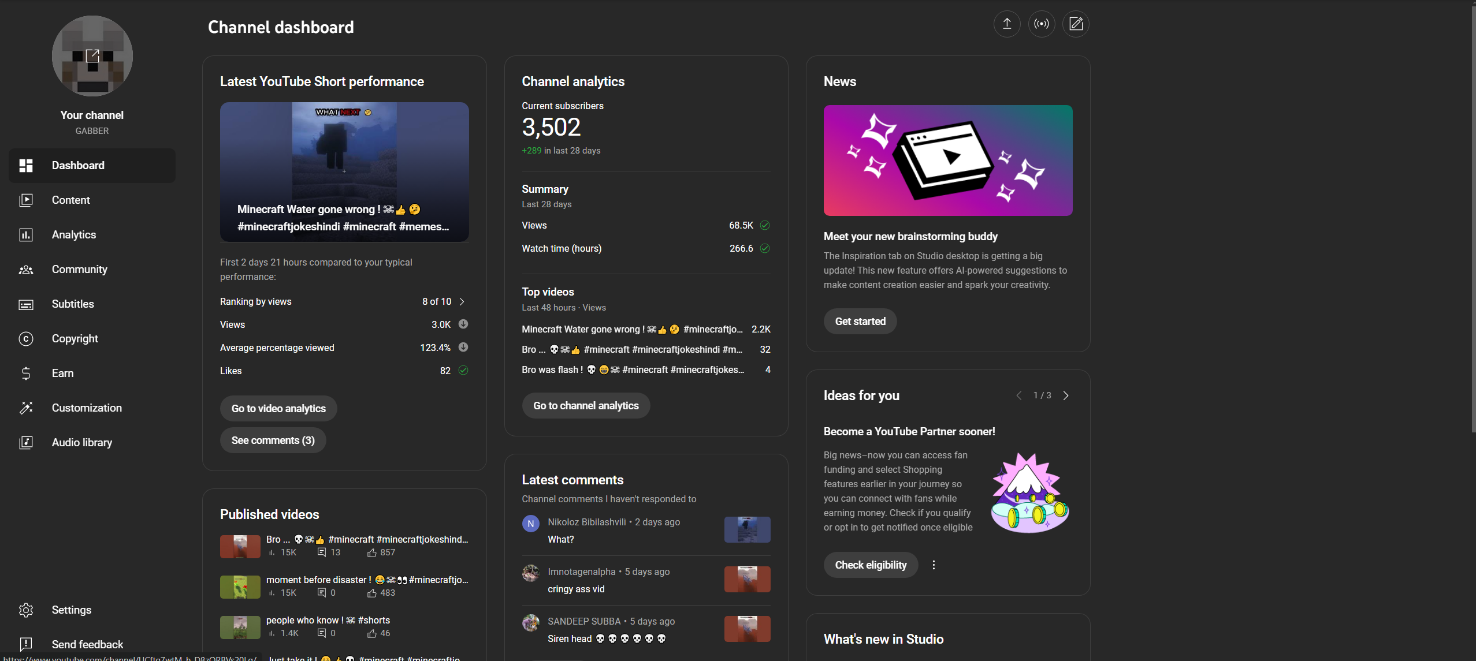
Task: Open video thumbnail beside Nikoloz comment
Action: (x=748, y=529)
